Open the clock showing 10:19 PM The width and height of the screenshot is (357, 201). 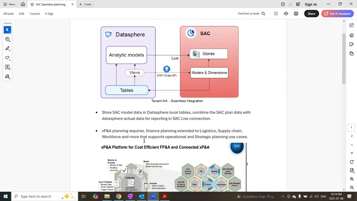tap(336, 196)
